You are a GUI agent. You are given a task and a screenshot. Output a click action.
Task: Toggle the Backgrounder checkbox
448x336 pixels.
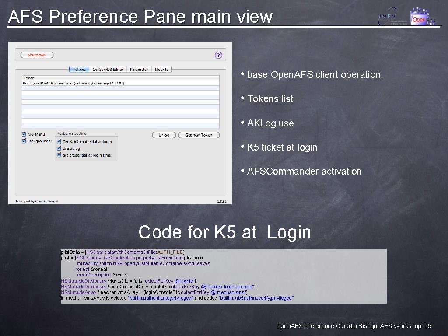[24, 140]
